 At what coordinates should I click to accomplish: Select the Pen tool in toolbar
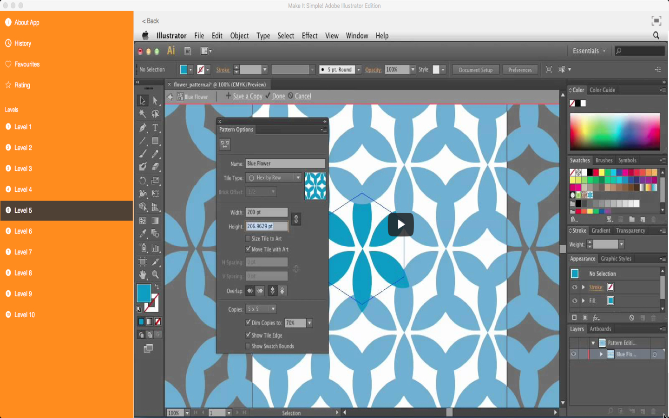pyautogui.click(x=143, y=127)
